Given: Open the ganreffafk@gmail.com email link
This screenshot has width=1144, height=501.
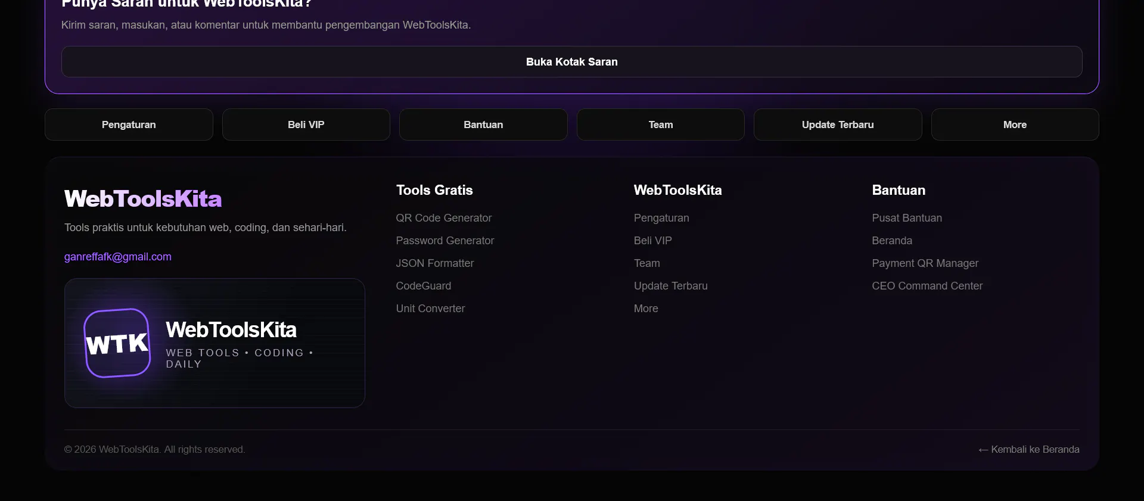Looking at the screenshot, I should (x=118, y=257).
